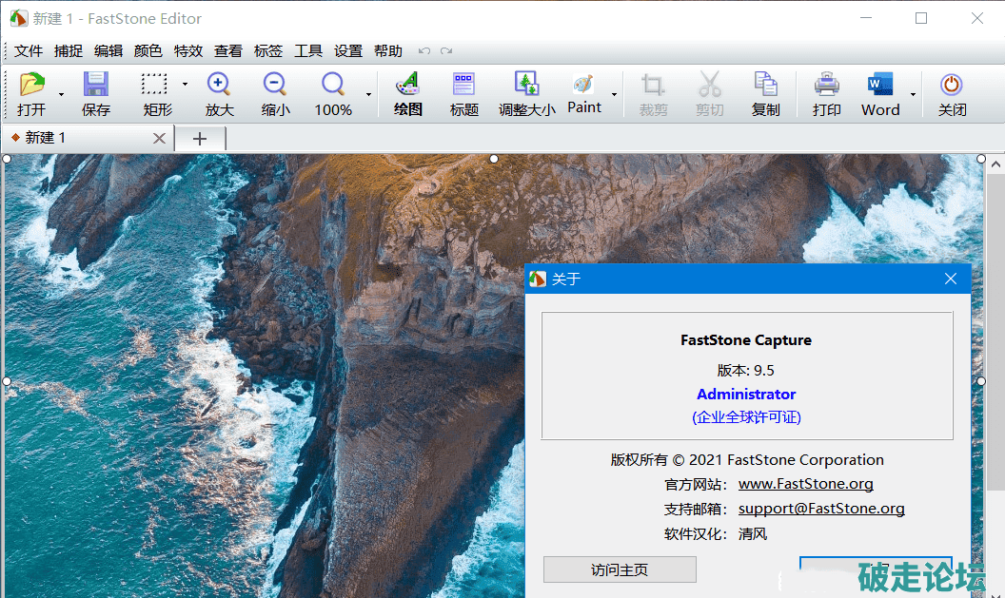Zoom out using the 缩小 magnifier
This screenshot has width=1005, height=598.
pos(275,86)
